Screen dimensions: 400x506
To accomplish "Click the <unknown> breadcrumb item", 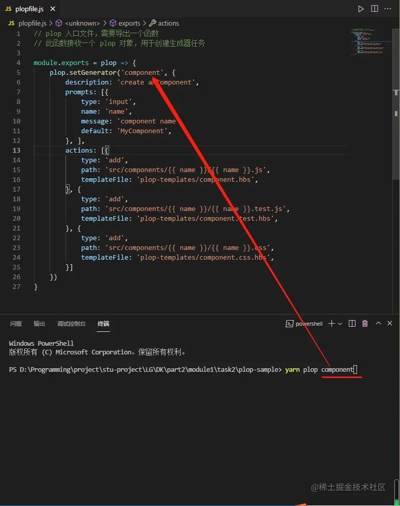I will pos(82,23).
